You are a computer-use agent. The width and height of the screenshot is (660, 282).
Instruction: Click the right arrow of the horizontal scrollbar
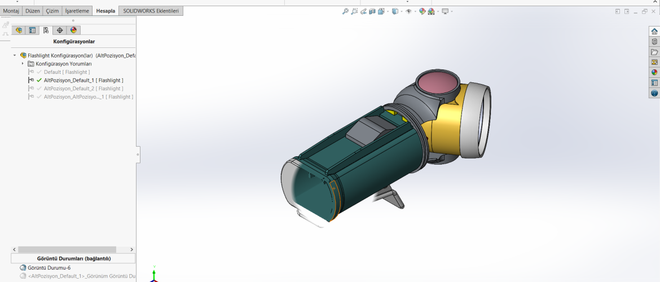tap(131, 249)
